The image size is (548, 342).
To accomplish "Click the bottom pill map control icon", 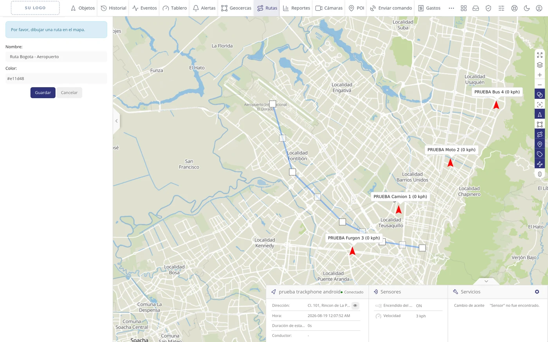I will (540, 174).
